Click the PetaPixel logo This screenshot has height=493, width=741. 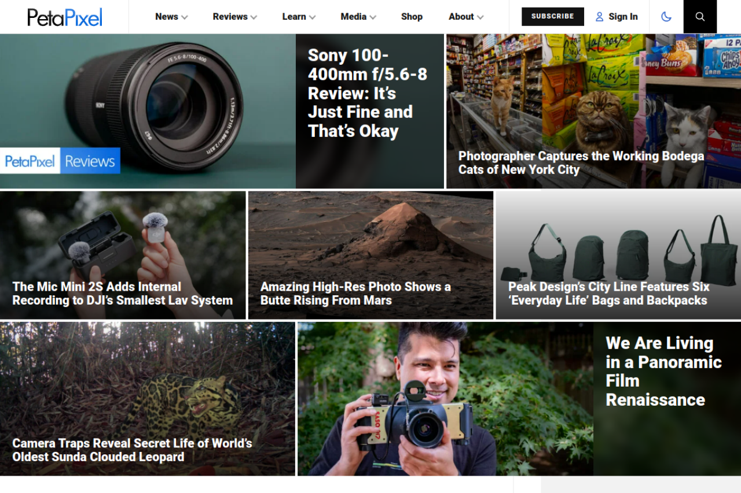coord(65,17)
